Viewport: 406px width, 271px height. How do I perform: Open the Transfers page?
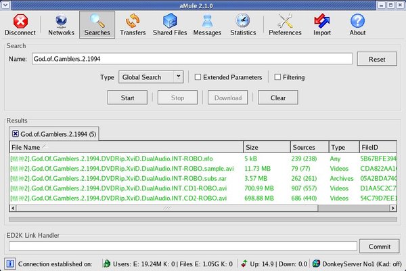coord(133,25)
